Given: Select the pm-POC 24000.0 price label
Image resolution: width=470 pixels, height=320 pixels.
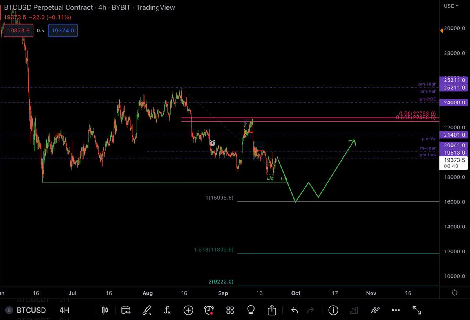Looking at the screenshot, I should 454,102.
